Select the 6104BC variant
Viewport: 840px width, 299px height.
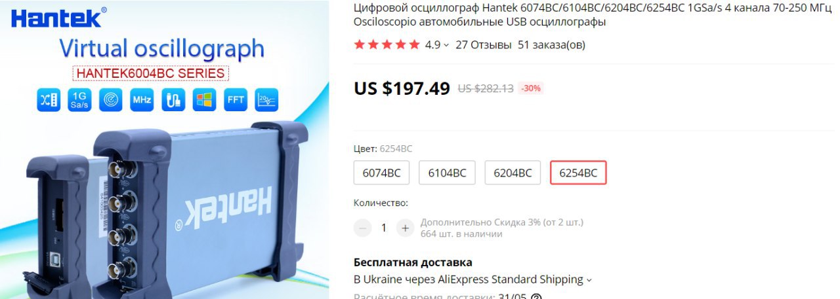(447, 173)
